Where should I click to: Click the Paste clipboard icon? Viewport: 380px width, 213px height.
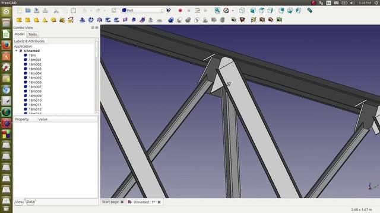(73, 11)
